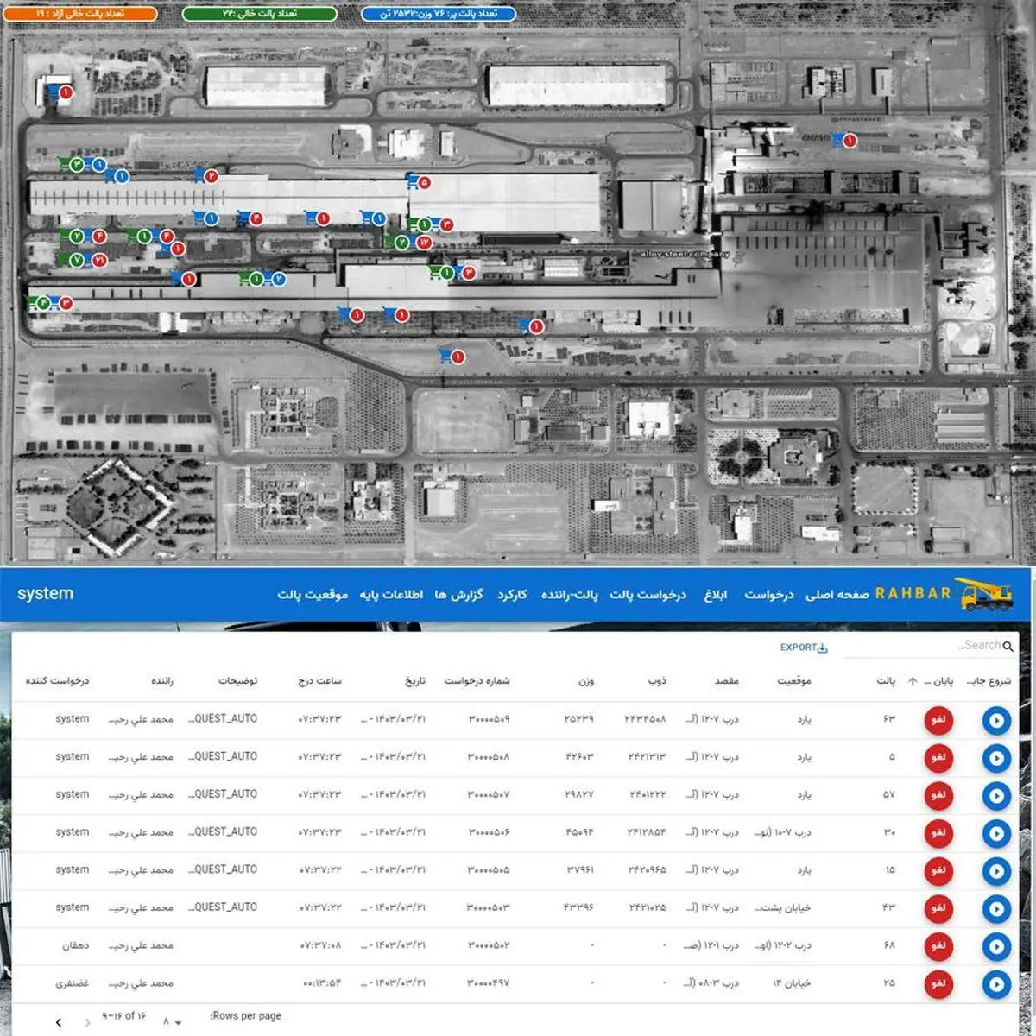Click the RAHBAR crane truck logo

click(982, 594)
